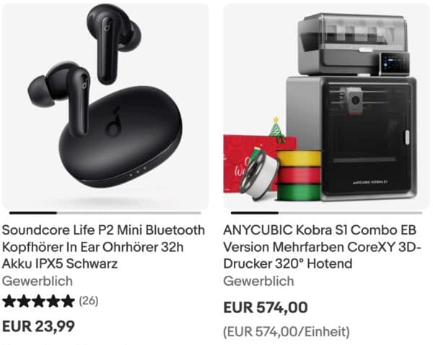Click the printer's touchscreen display panel
433x345 pixels.
(x=394, y=64)
